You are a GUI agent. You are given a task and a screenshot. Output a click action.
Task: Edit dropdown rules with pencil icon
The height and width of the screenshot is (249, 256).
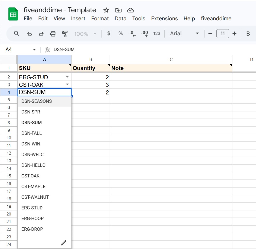[x=64, y=243]
